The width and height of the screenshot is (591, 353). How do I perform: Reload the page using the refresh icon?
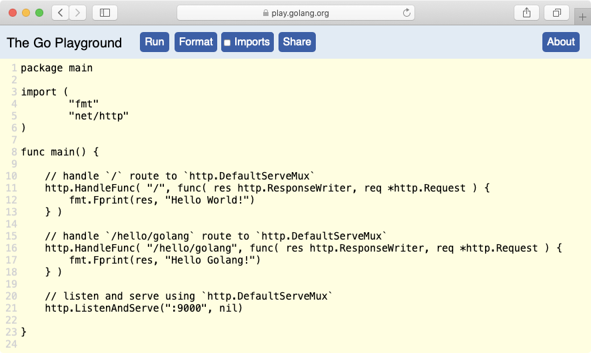point(406,13)
